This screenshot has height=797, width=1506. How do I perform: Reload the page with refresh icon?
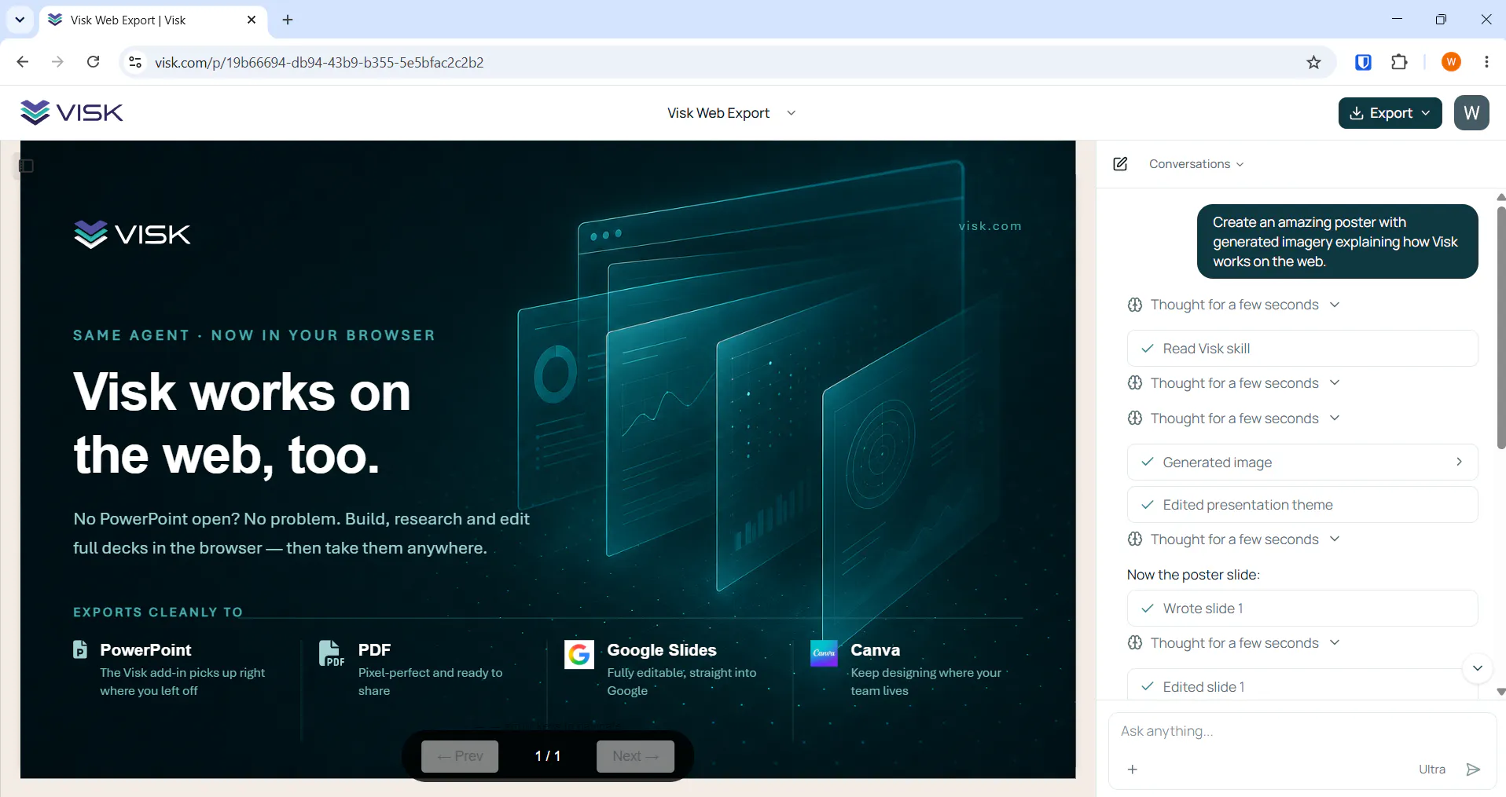click(93, 62)
